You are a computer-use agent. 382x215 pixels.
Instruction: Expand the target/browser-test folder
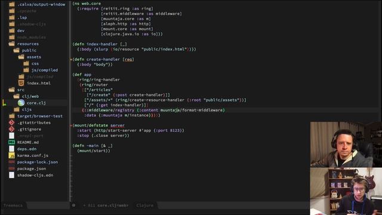coord(40,116)
